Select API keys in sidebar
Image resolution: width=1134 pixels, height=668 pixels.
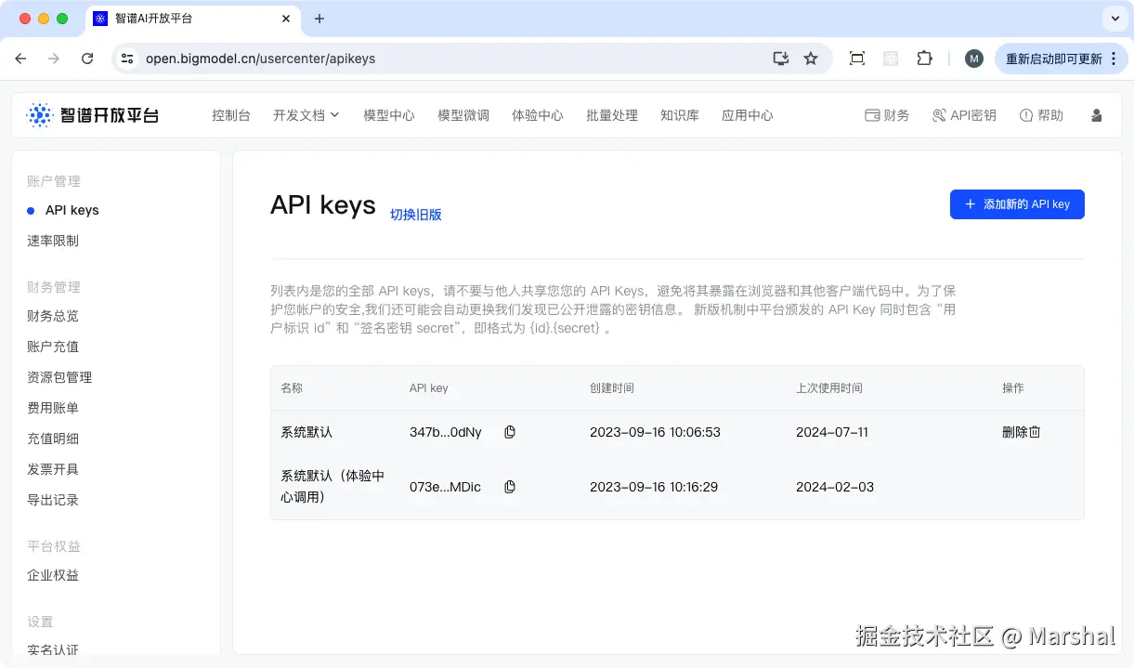tap(72, 210)
